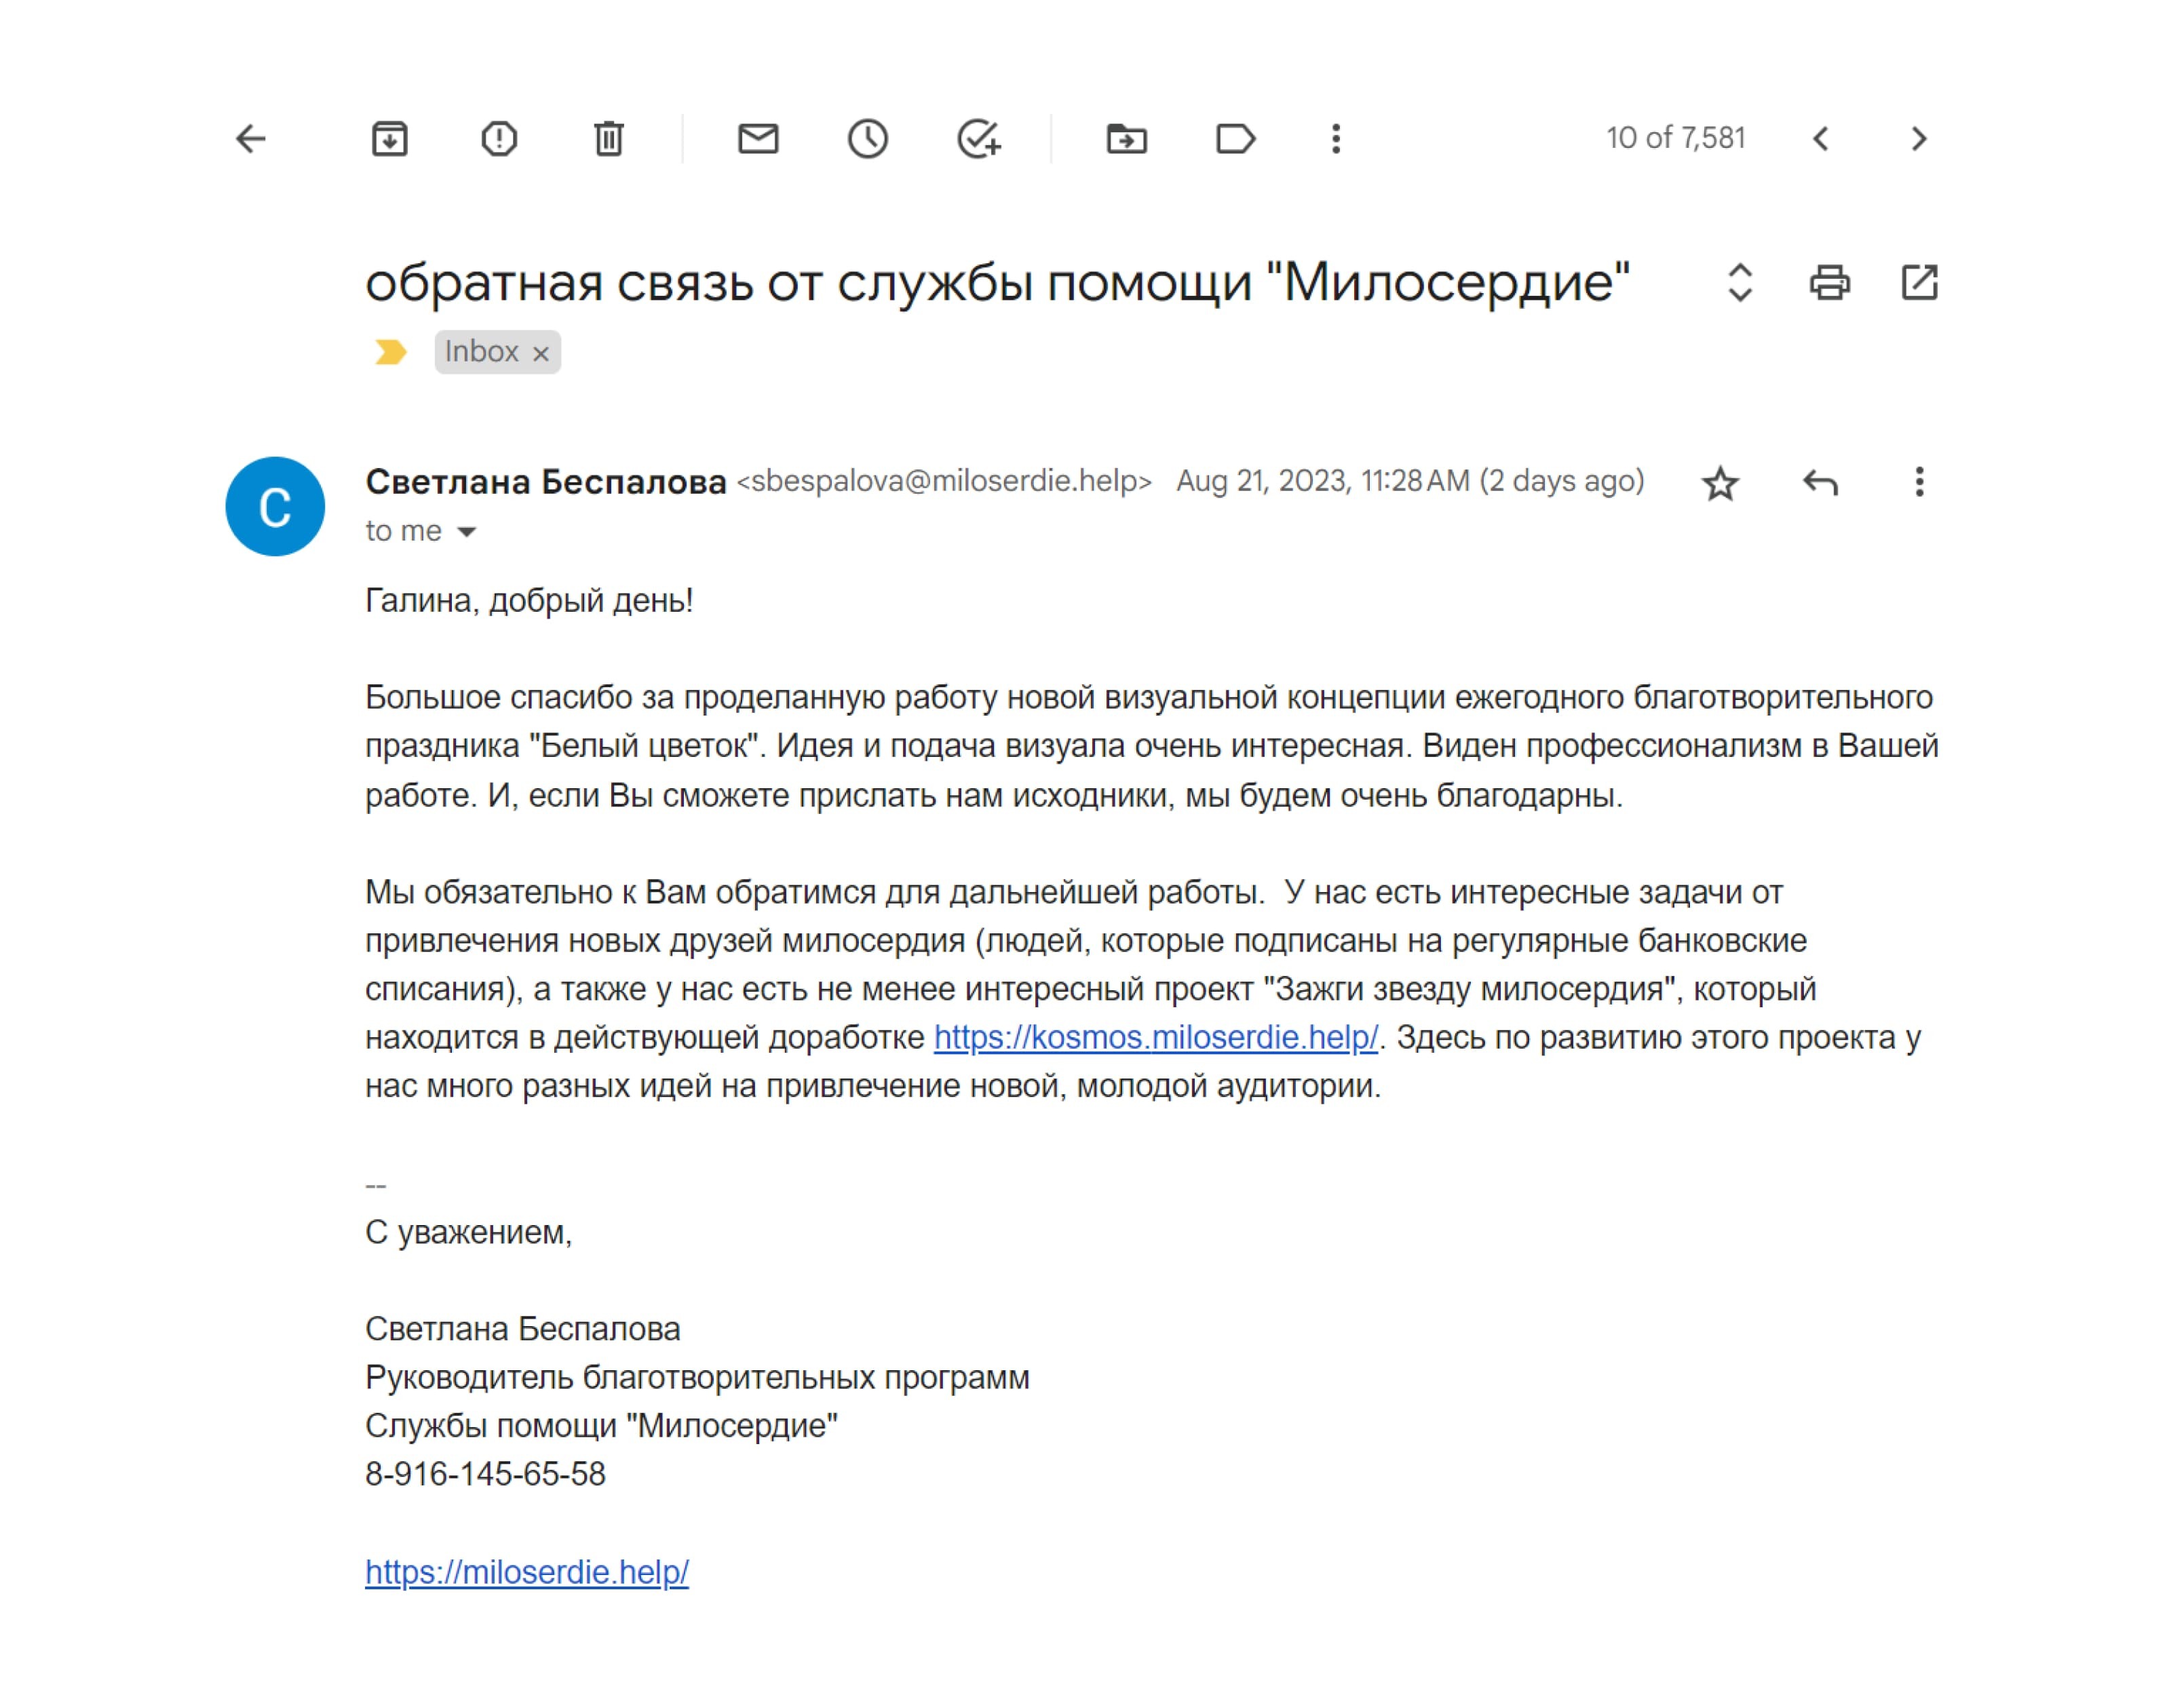Open the kosmos.miloserdie.help link

click(1155, 1038)
